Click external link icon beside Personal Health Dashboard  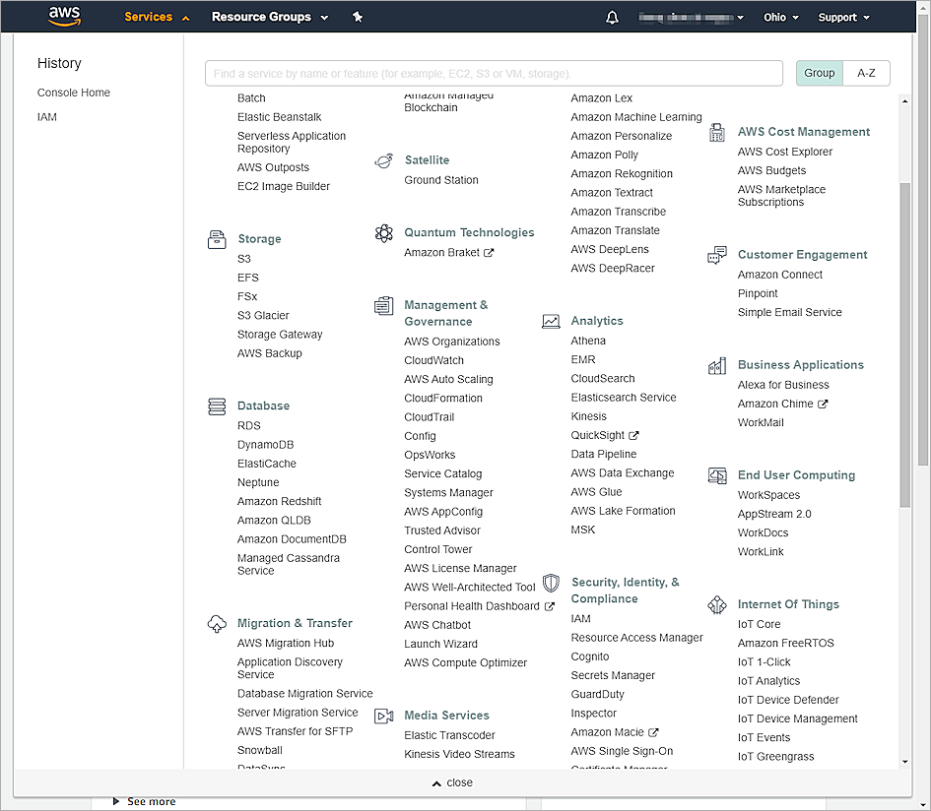click(x=549, y=606)
